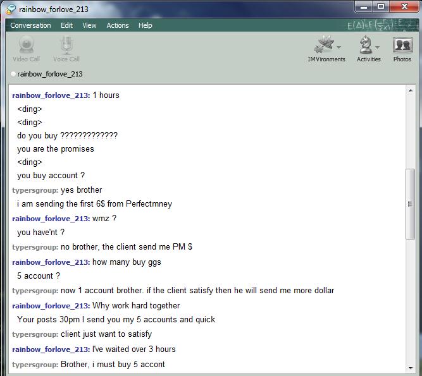Open the IMVironments leaf icon
The width and height of the screenshot is (422, 376).
coord(324,44)
